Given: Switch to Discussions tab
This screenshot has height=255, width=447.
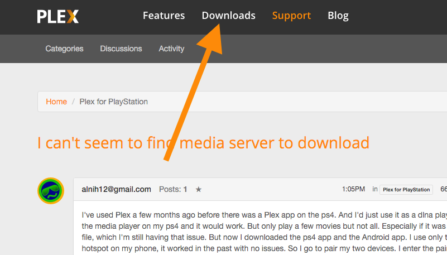Looking at the screenshot, I should click(121, 49).
